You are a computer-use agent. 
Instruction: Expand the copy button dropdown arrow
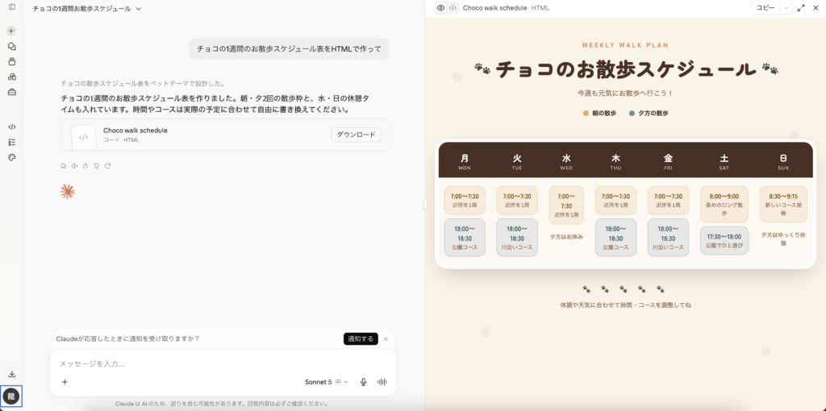786,8
